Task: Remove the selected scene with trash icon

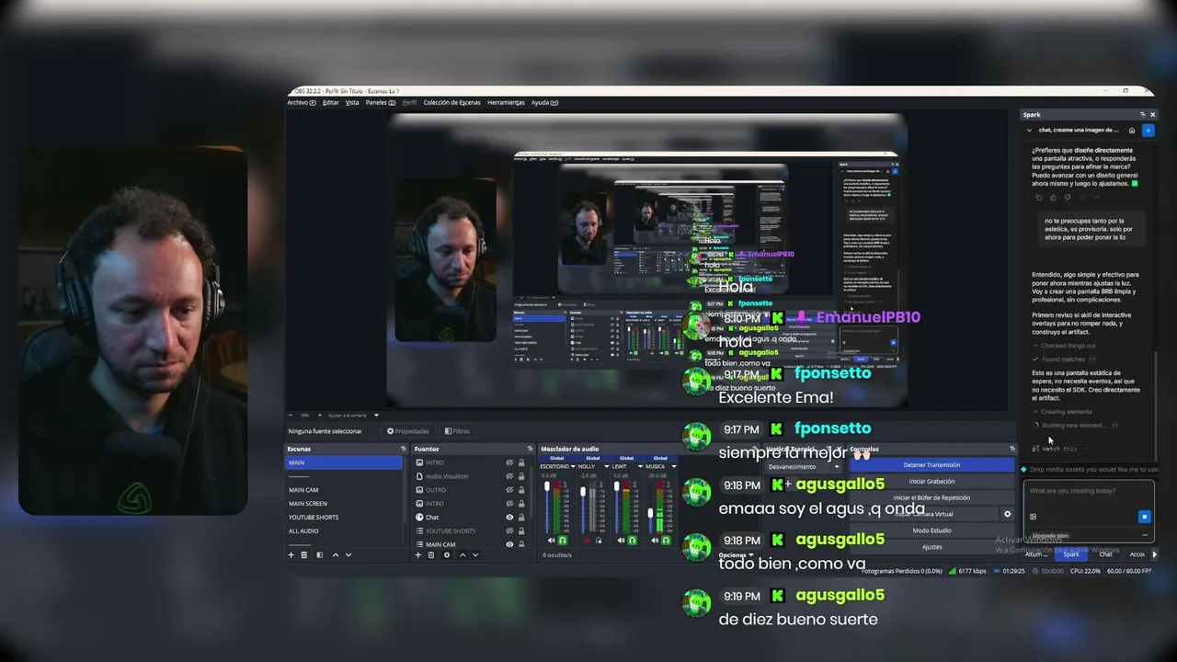Action: tap(304, 554)
